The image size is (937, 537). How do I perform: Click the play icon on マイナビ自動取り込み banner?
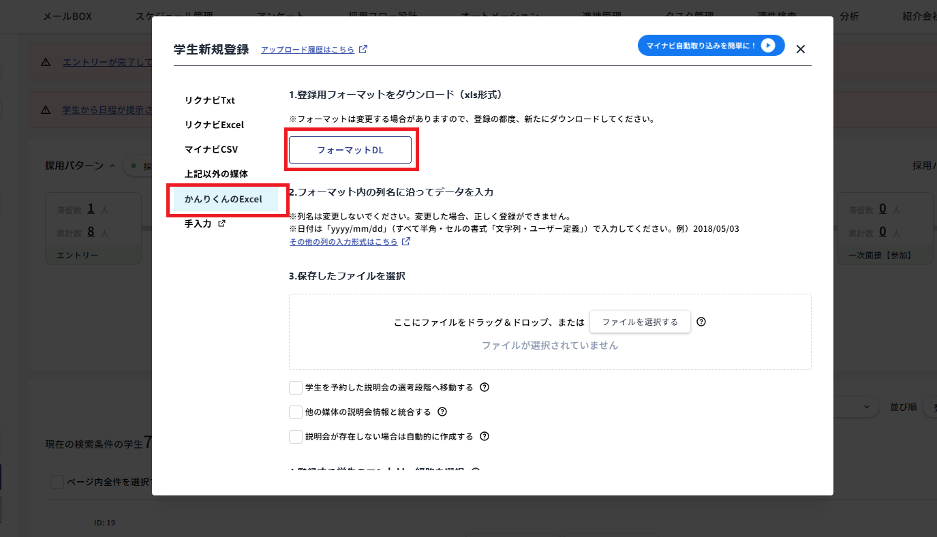[x=769, y=45]
